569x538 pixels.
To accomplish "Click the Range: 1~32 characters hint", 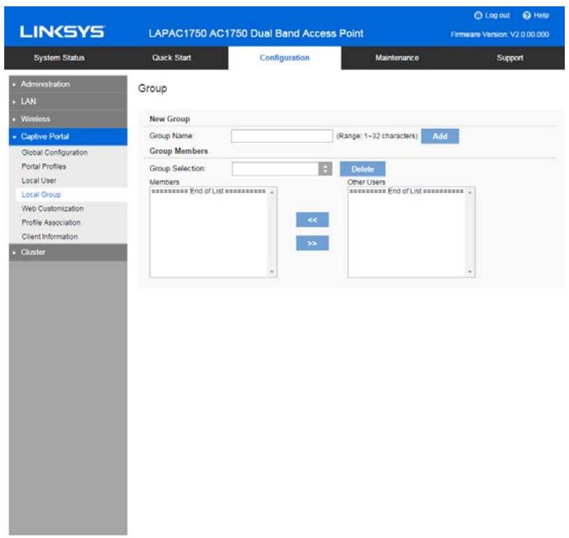I will coord(377,136).
